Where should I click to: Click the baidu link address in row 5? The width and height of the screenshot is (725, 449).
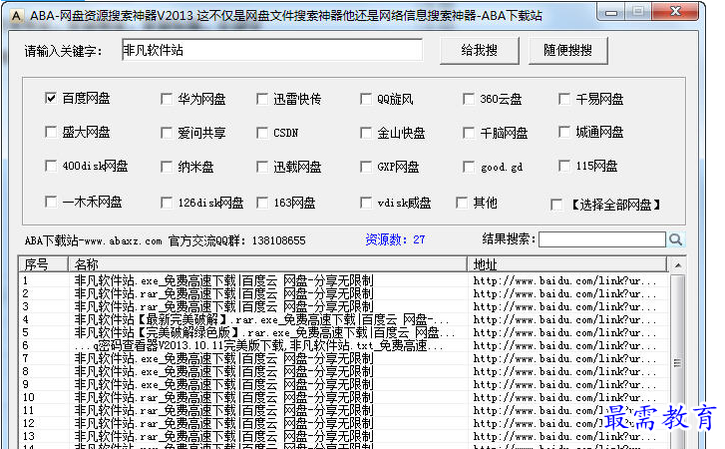click(564, 332)
